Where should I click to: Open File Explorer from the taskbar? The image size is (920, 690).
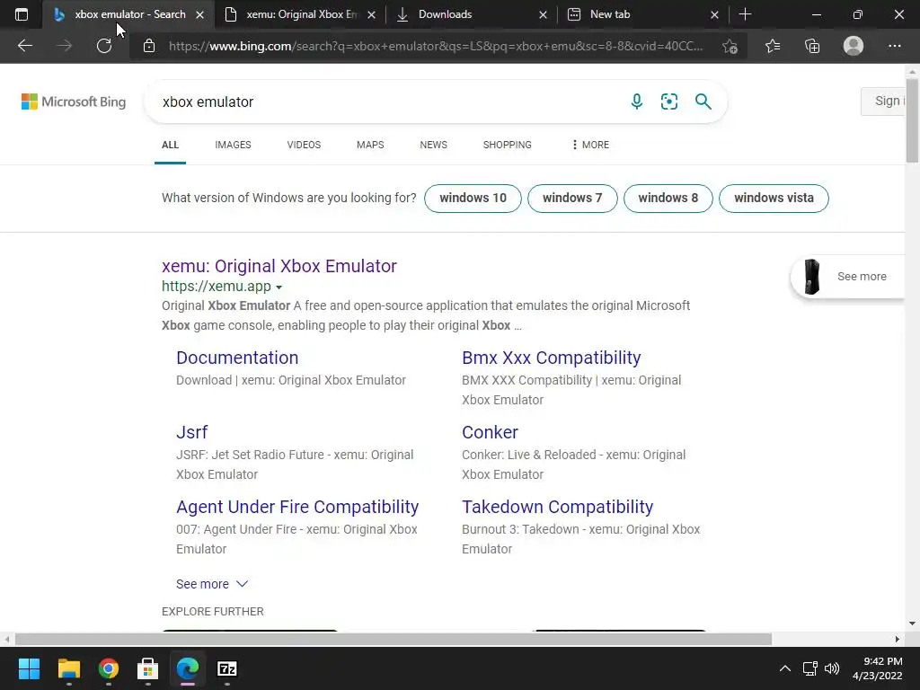point(68,668)
